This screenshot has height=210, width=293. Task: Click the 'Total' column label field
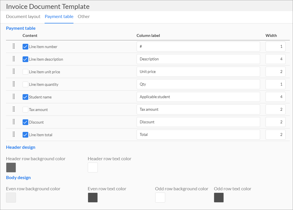click(x=198, y=135)
